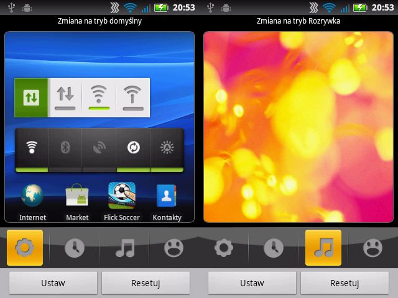Toggle auto-sync in the power control widget

[x=133, y=150]
